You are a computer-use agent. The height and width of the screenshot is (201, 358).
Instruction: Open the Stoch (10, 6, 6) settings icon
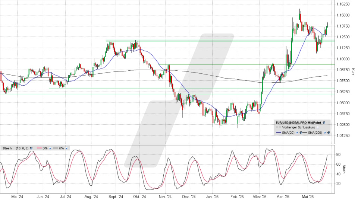[31, 148]
